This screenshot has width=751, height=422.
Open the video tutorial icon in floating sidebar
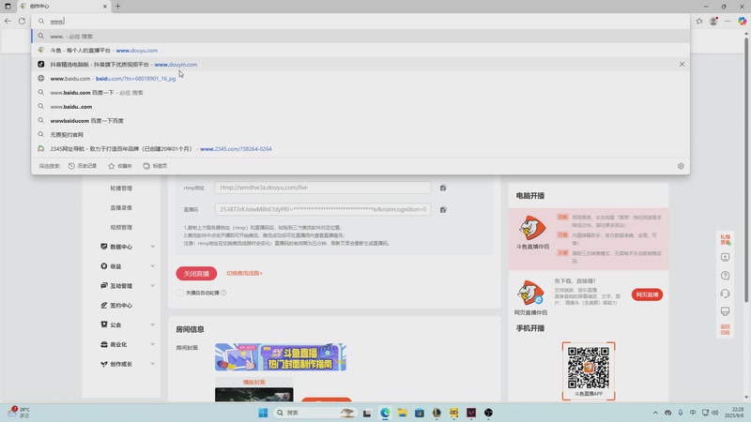click(x=725, y=257)
